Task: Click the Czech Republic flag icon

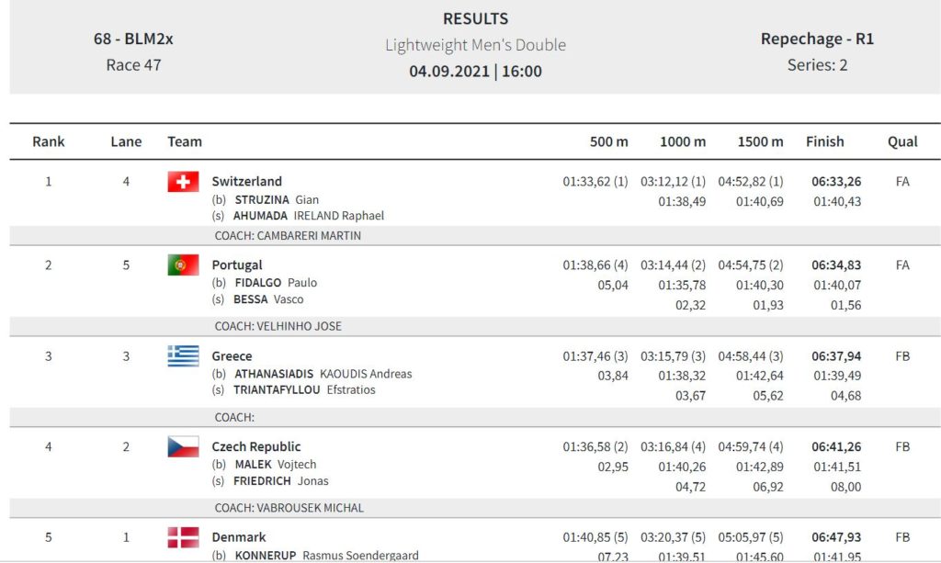Action: click(x=183, y=447)
